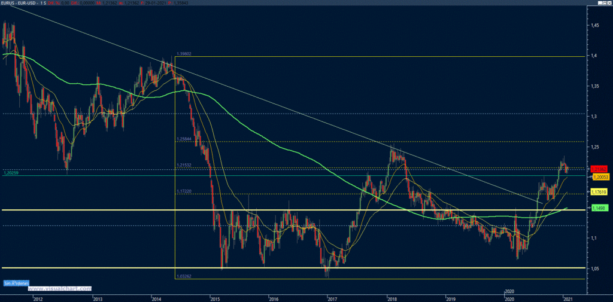This screenshot has height=302, width=613.
Task: Minimize the chart window
Action: pos(600,2)
